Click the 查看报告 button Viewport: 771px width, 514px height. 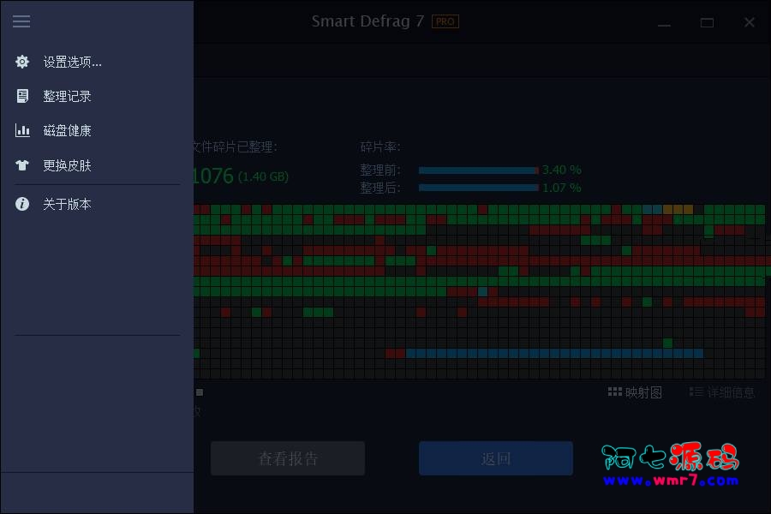[288, 458]
